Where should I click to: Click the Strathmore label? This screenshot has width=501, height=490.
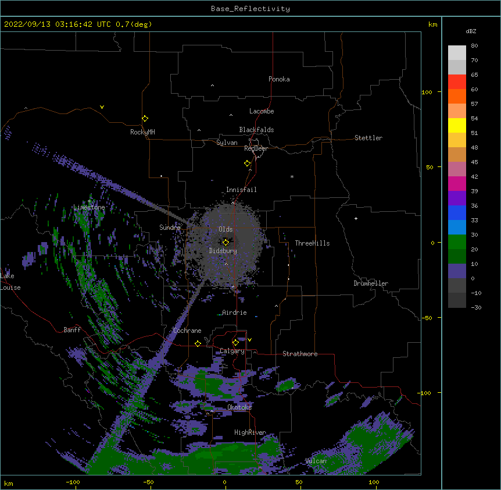300,354
